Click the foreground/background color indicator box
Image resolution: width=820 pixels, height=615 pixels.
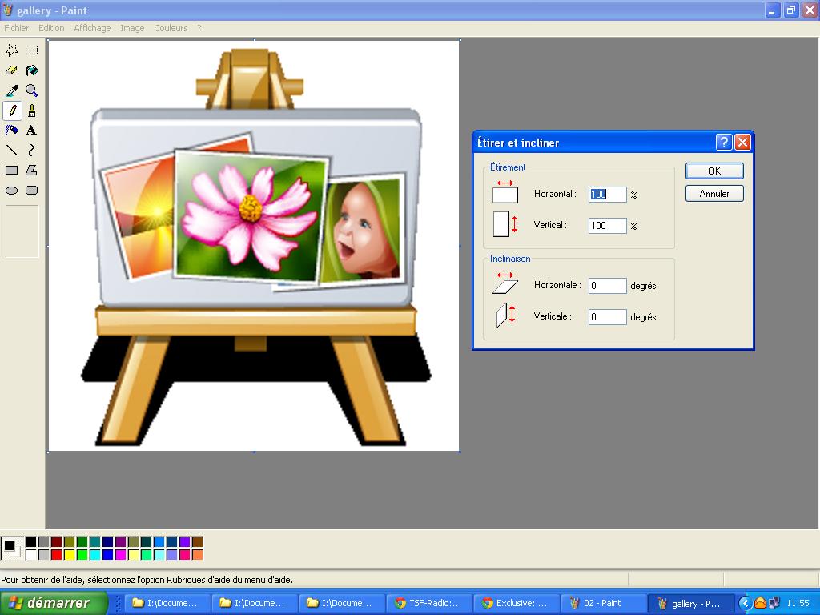(12, 548)
